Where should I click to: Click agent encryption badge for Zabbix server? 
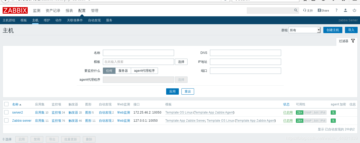(333, 121)
